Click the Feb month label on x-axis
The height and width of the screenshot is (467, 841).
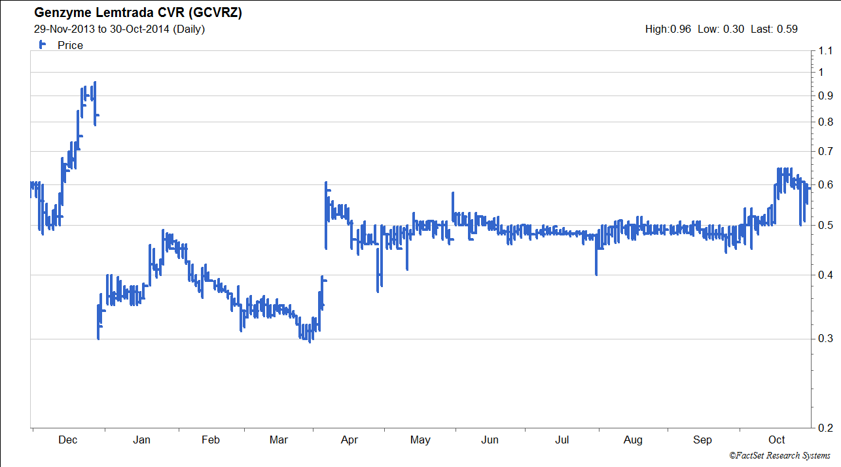[211, 440]
